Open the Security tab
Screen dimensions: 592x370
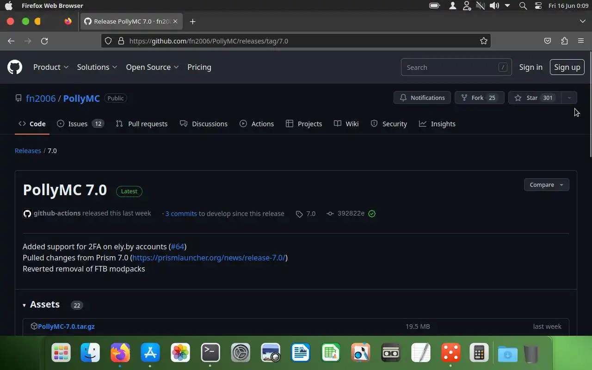click(389, 124)
